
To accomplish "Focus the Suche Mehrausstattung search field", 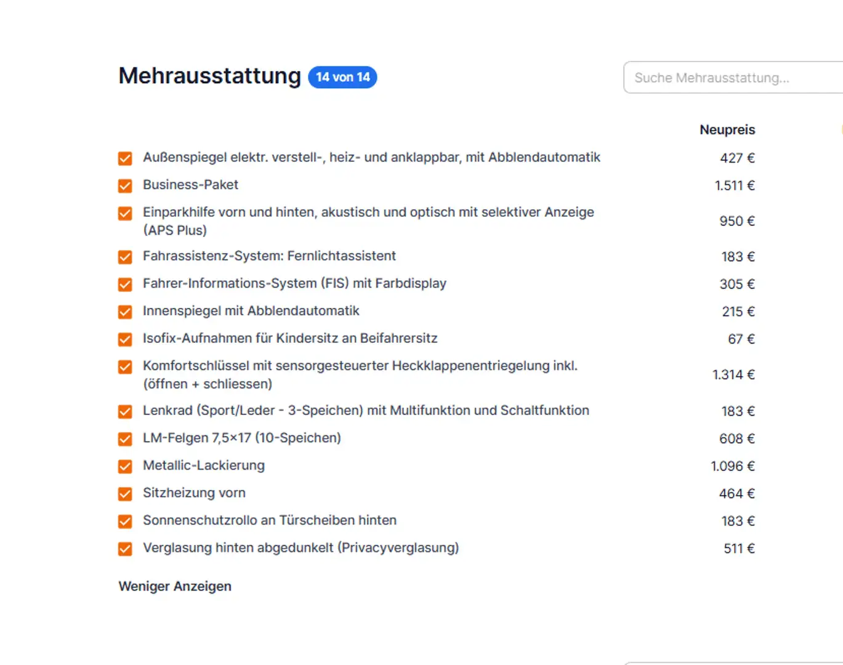I will [x=733, y=78].
